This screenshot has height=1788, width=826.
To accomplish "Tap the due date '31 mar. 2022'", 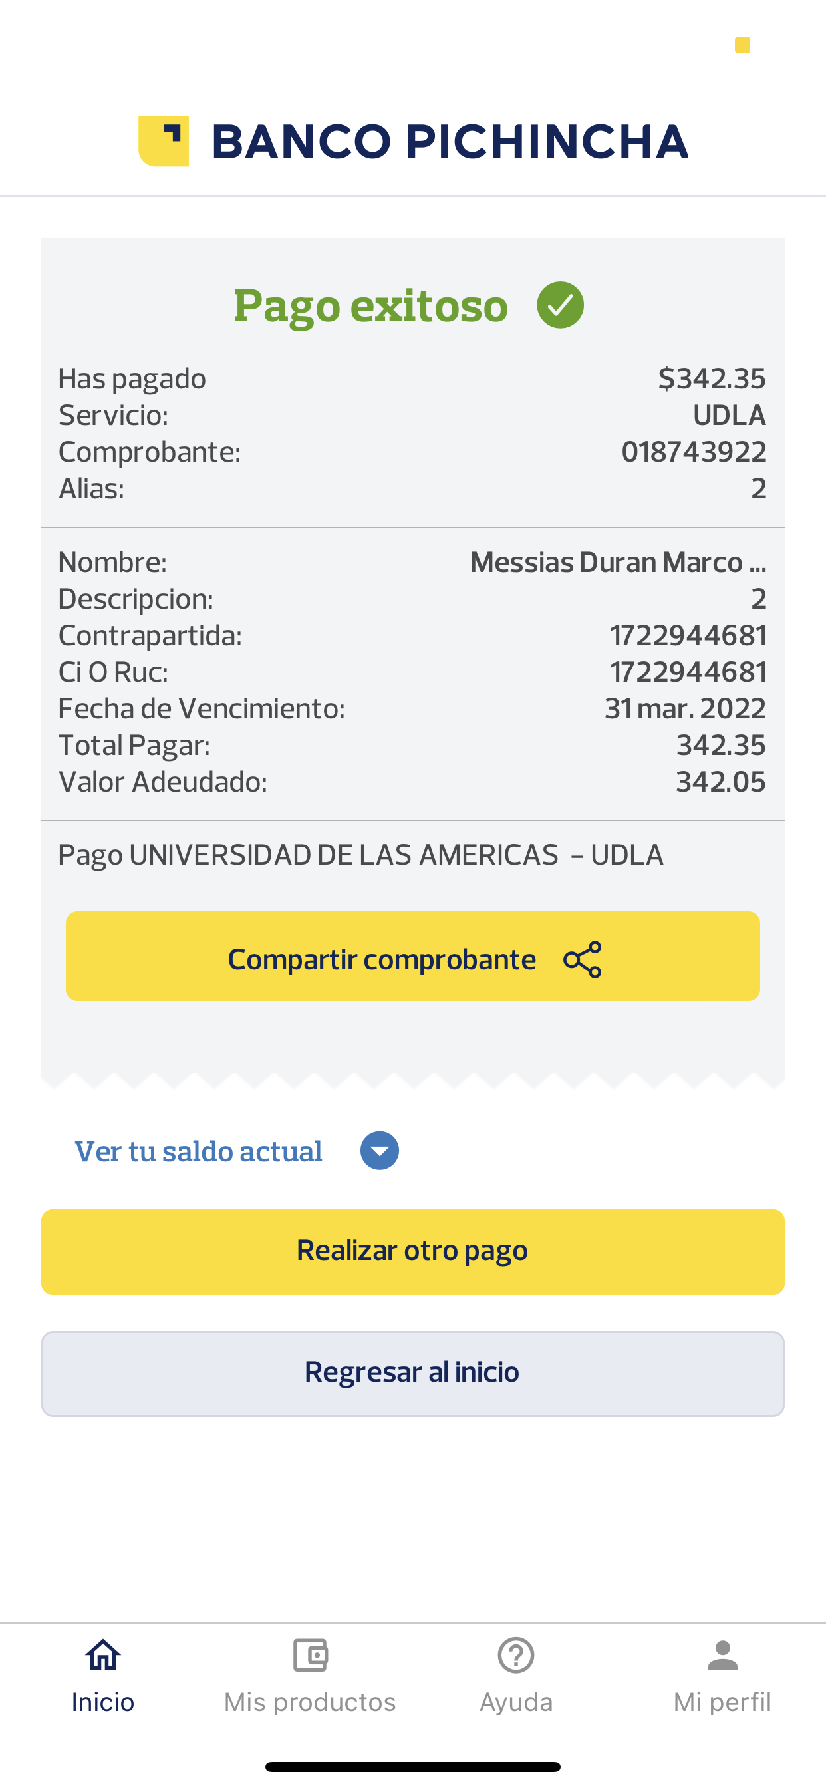I will 685,708.
